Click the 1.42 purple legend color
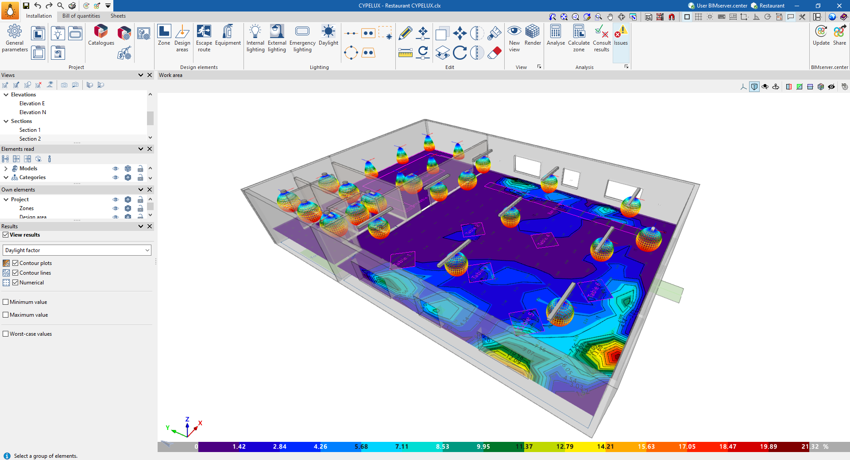The image size is (850, 460). [239, 447]
